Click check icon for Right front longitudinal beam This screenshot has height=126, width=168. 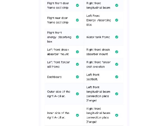tap(117, 5)
